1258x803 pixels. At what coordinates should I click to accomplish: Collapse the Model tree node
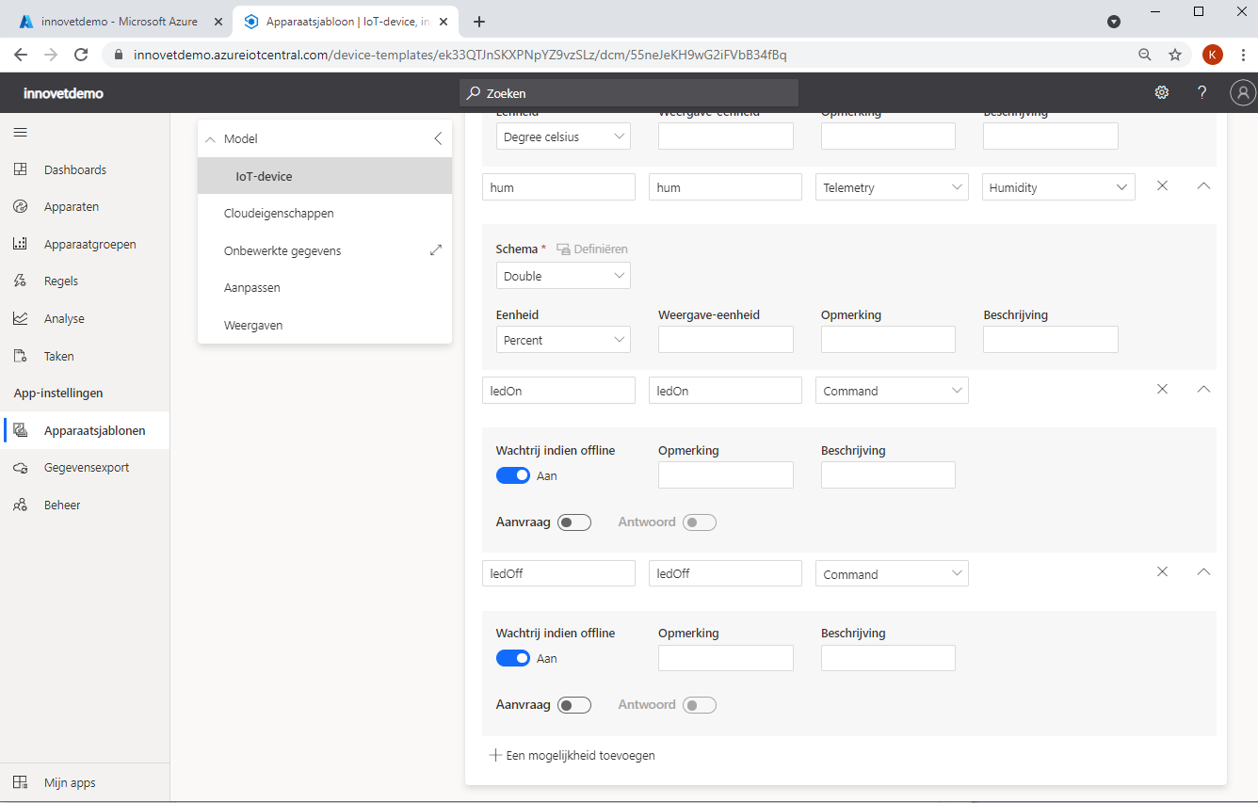coord(210,138)
